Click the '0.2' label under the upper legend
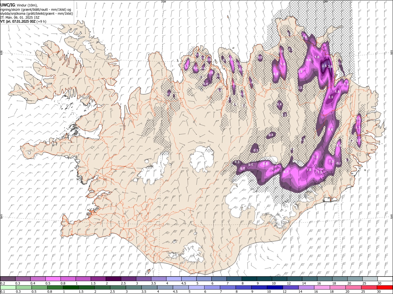Viewport: 393px width, 294px height. (2, 283)
